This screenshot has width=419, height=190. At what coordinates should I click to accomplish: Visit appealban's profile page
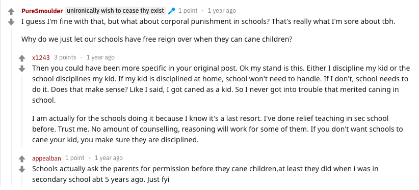coord(46,159)
